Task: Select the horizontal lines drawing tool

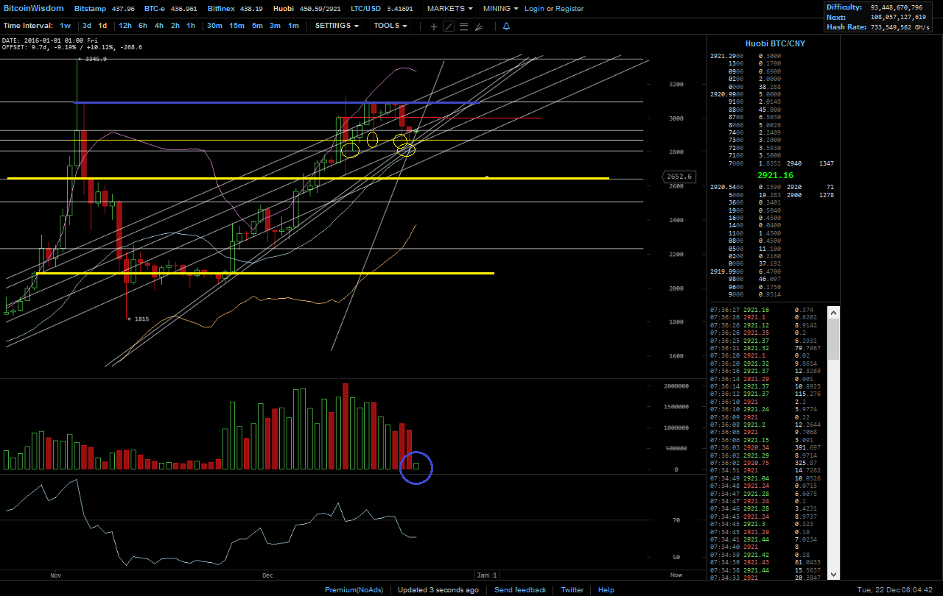Action: coord(463,26)
